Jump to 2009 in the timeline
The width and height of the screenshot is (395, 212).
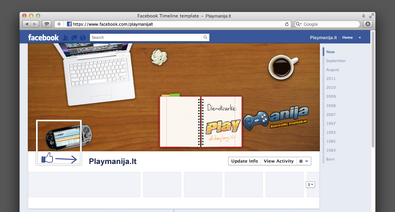click(331, 96)
